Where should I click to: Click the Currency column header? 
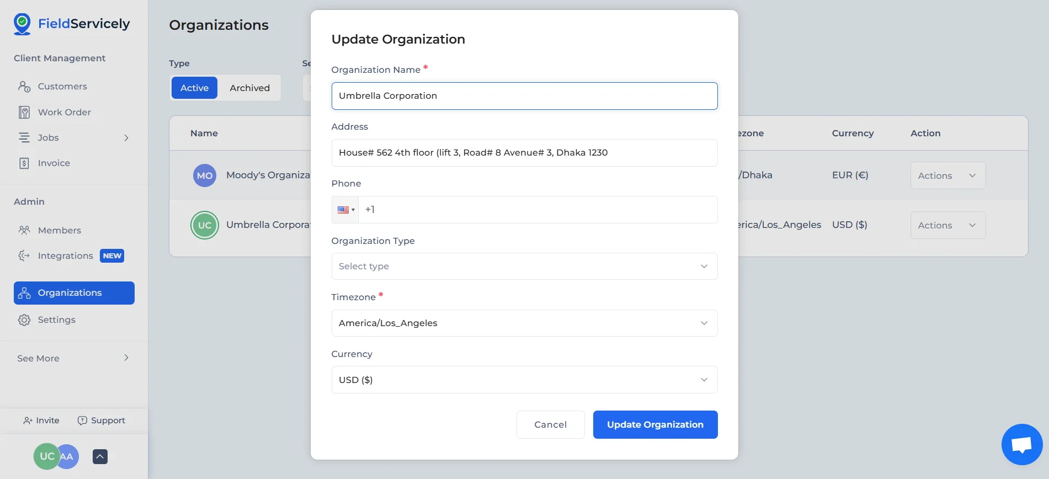point(853,133)
